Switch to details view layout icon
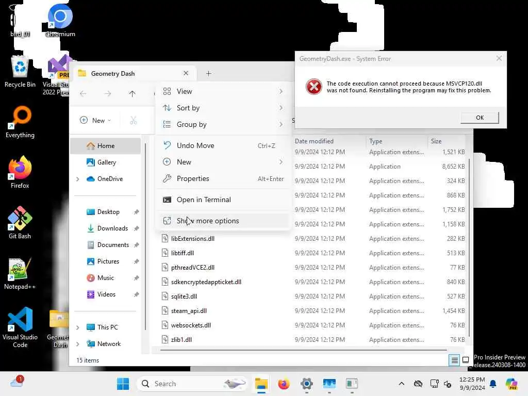528x396 pixels. 454,360
